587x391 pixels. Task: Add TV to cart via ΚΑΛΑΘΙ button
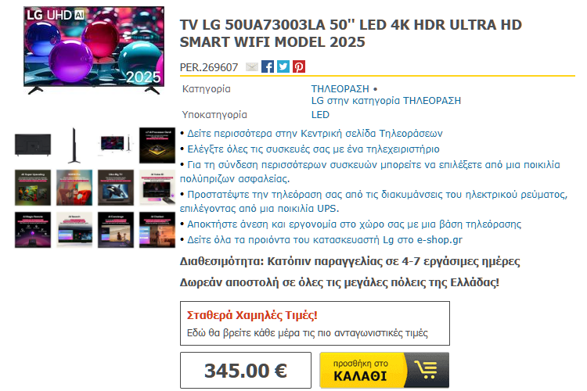(x=384, y=370)
